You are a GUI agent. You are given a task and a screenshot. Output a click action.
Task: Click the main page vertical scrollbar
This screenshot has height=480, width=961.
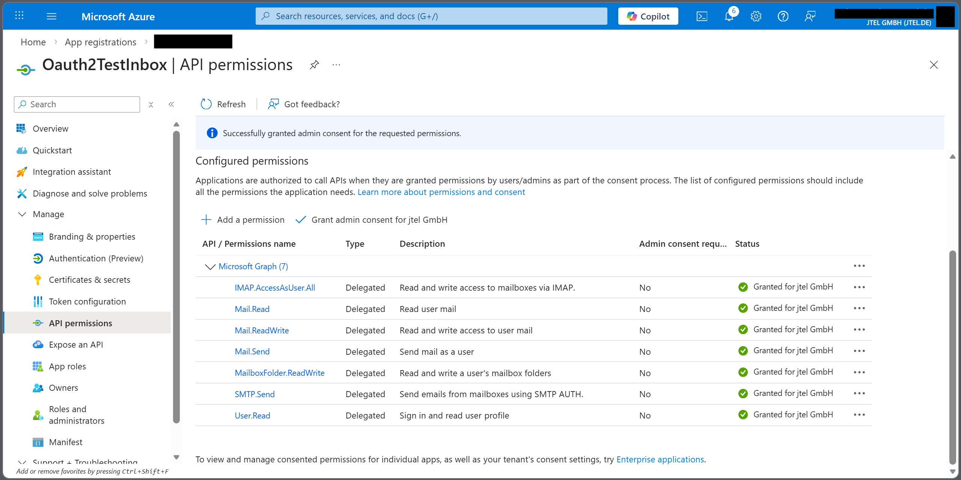point(952,356)
